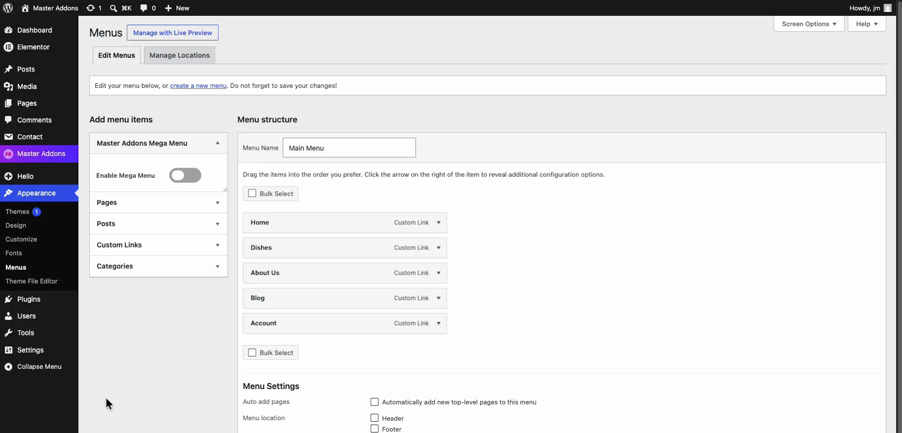This screenshot has height=433, width=902.
Task: Click the Collapse Menu icon
Action: tap(8, 367)
